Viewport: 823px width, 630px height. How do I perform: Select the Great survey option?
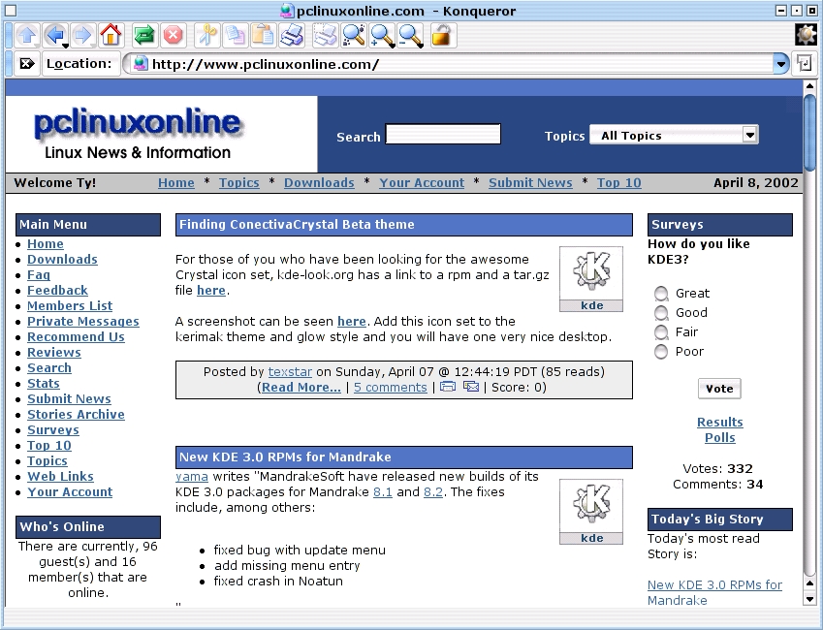[x=661, y=294]
